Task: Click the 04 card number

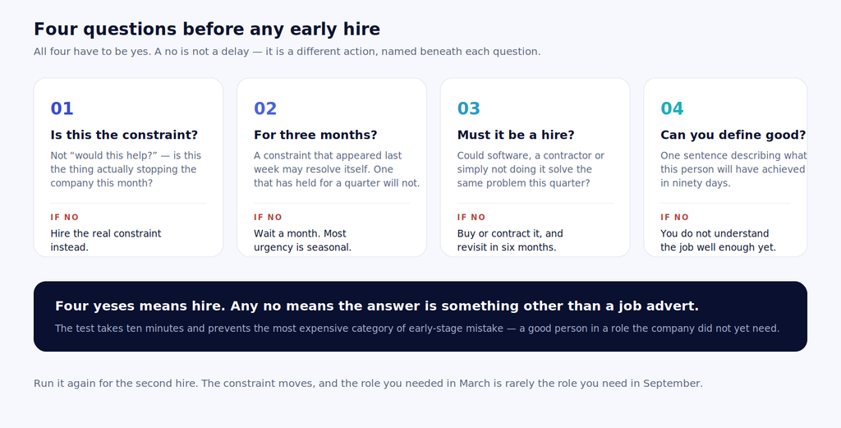Action: [672, 108]
